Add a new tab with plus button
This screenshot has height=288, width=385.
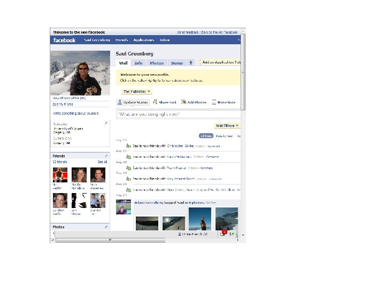(191, 63)
